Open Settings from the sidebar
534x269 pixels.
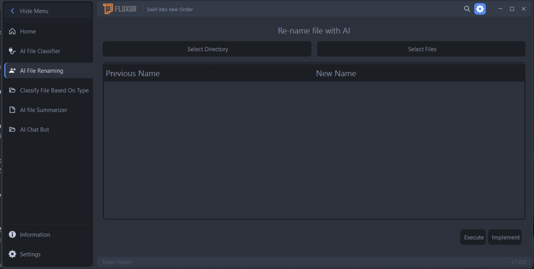(x=30, y=254)
